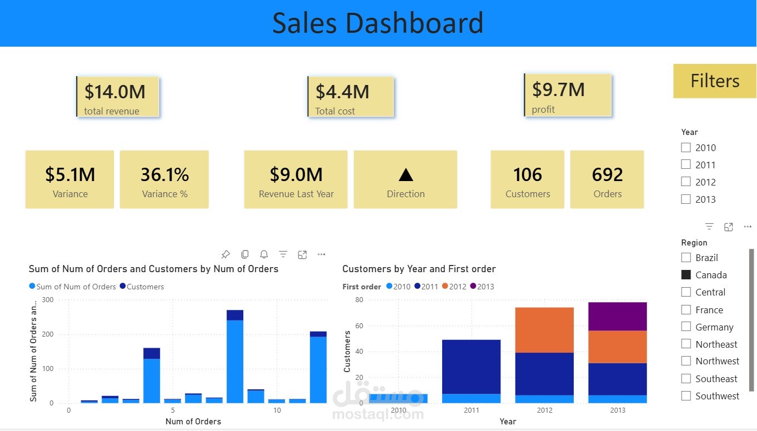Image resolution: width=757 pixels, height=431 pixels.
Task: Tick the Southeast region checkbox
Action: [686, 379]
